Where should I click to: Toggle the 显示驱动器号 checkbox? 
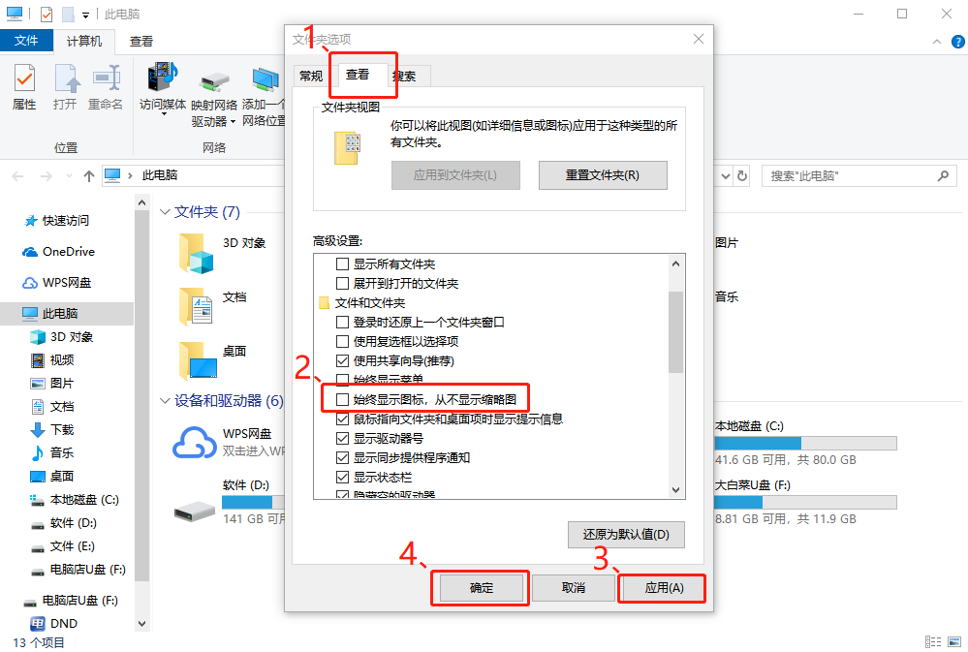point(342,438)
